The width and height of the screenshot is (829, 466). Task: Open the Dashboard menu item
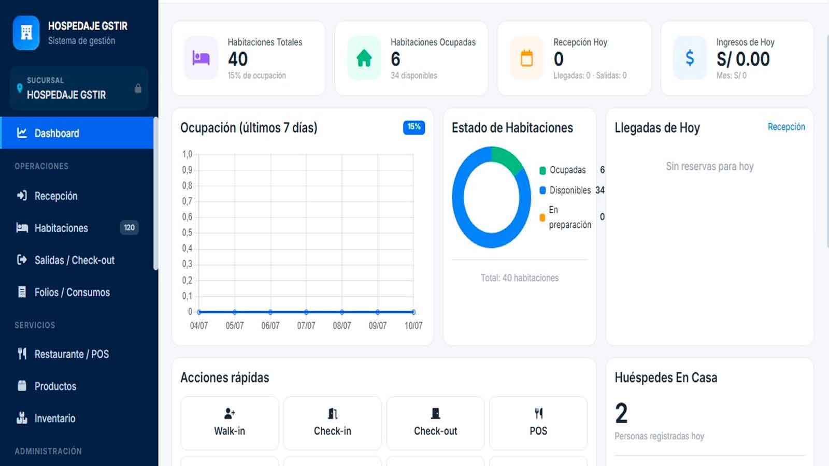[x=77, y=133]
